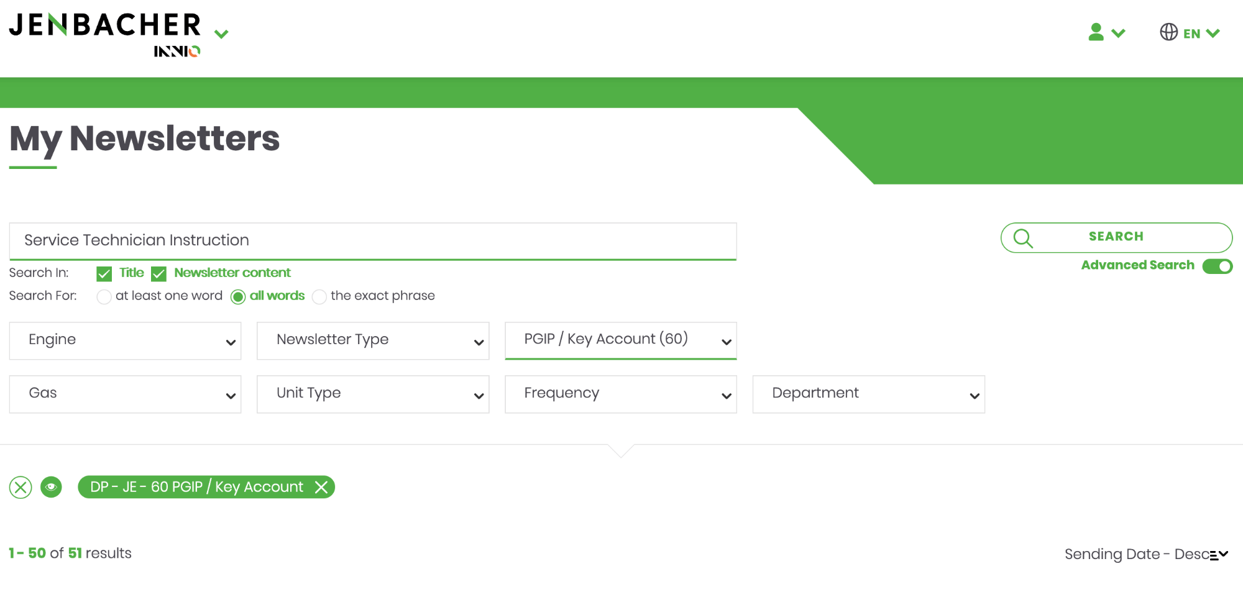Screen dimensions: 1243x592
Task: Turn off the Advanced Search toggle
Action: click(1217, 266)
